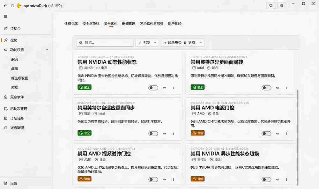Screen dimensions: 319x189
Task: Open 功能设置 in the sidebar
Action: click(x=26, y=50)
